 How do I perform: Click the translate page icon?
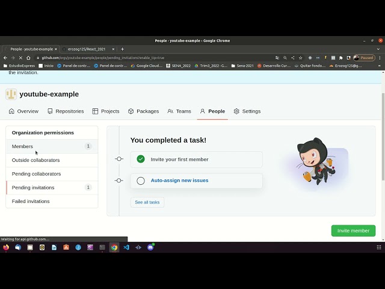pos(277,58)
